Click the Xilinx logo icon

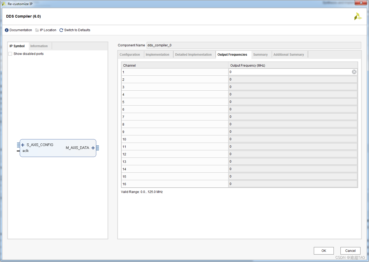point(358,17)
